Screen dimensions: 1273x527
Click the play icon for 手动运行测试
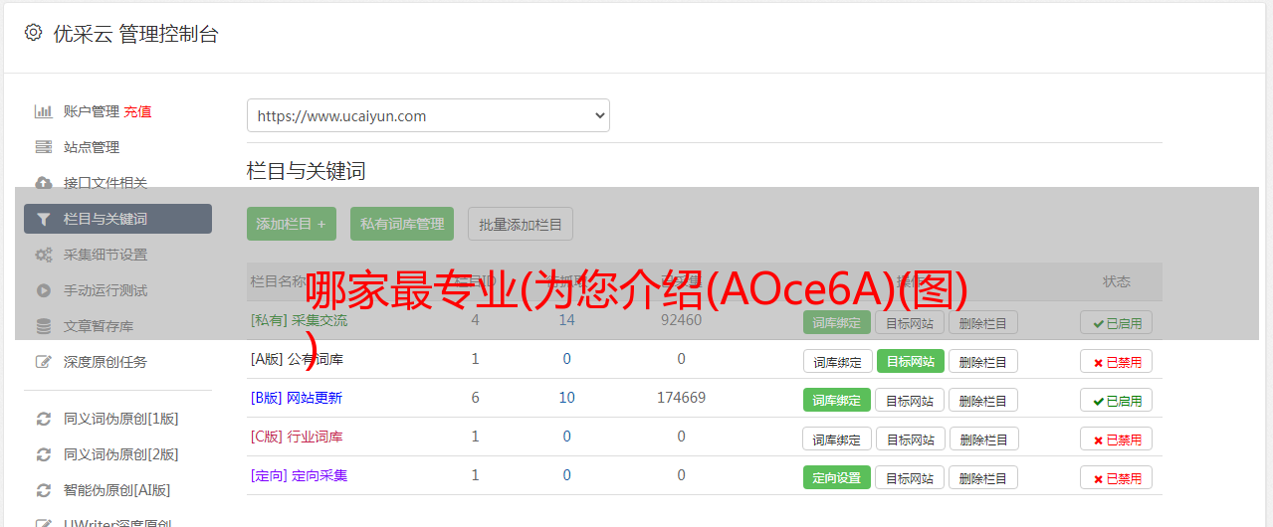tap(43, 290)
